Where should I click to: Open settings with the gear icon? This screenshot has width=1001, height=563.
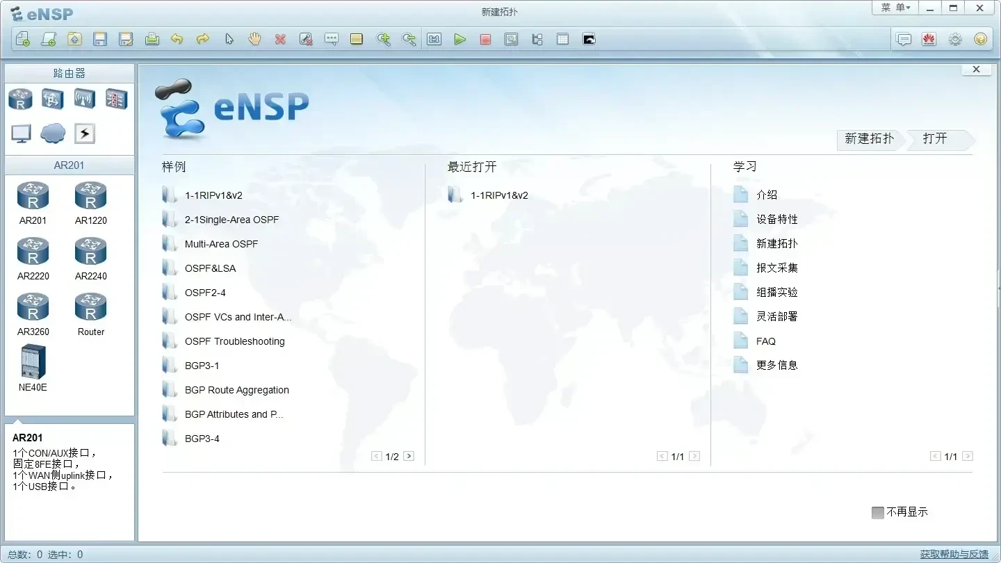[x=955, y=39]
